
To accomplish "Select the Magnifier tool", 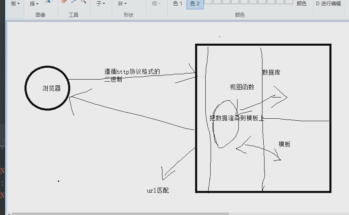I will [83, 1].
